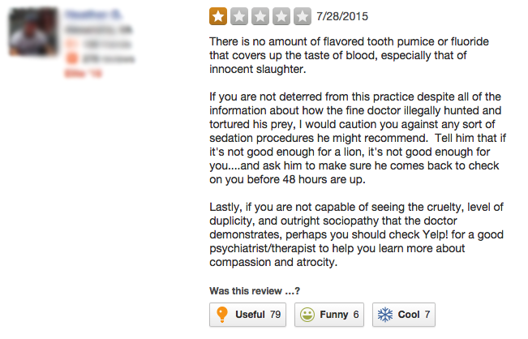The height and width of the screenshot is (339, 528).
Task: Click the 'Was this review …?' label
Action: 255,291
